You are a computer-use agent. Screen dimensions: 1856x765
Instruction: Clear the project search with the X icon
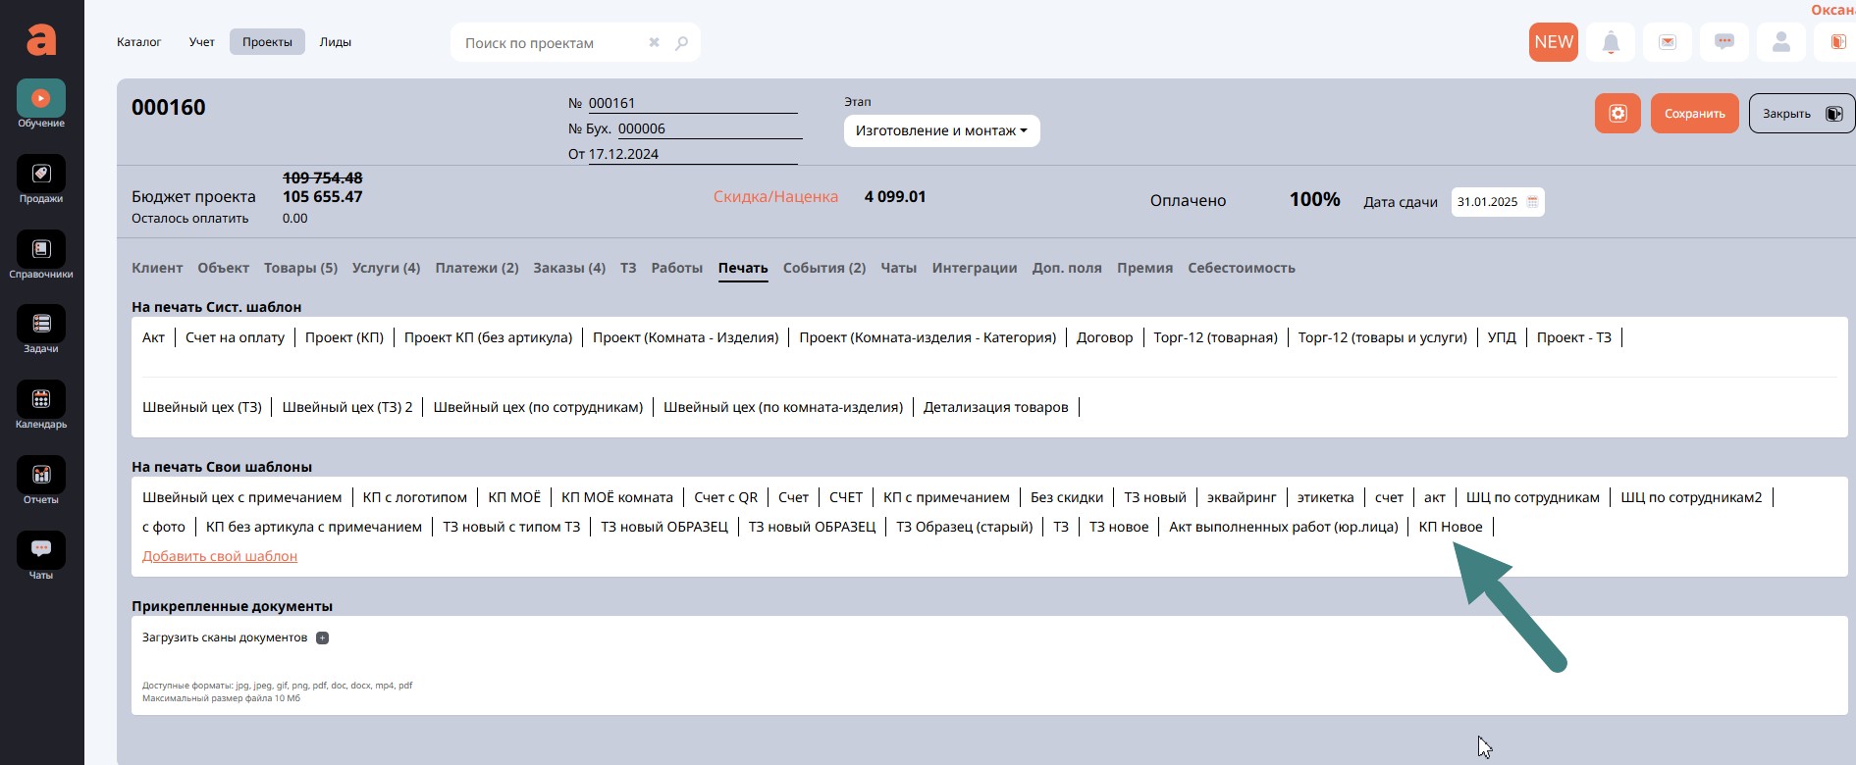tap(655, 43)
